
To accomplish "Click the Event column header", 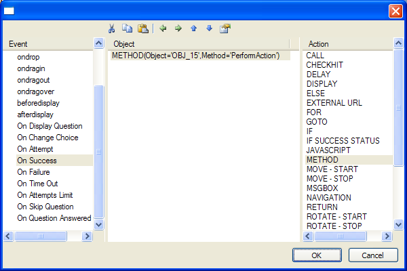I will [x=47, y=44].
